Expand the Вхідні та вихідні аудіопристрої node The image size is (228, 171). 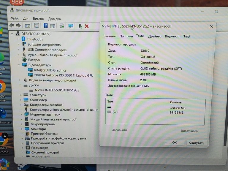20,80
